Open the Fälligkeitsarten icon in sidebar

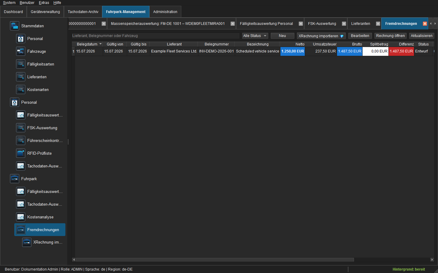(21, 64)
